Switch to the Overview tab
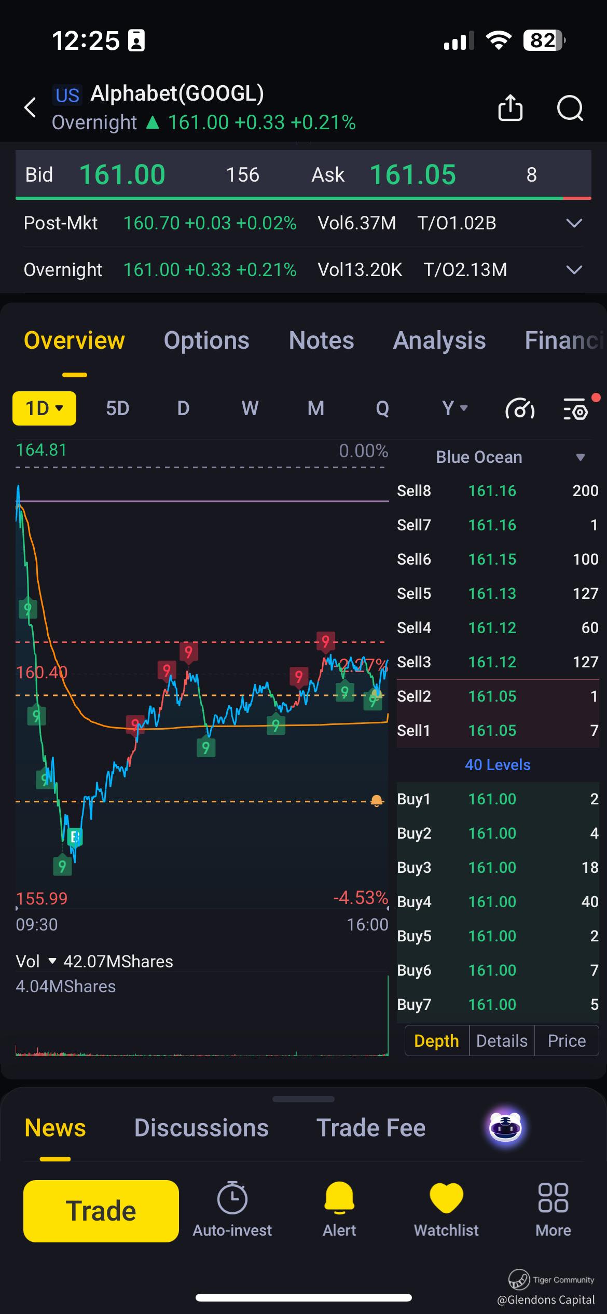 tap(74, 340)
